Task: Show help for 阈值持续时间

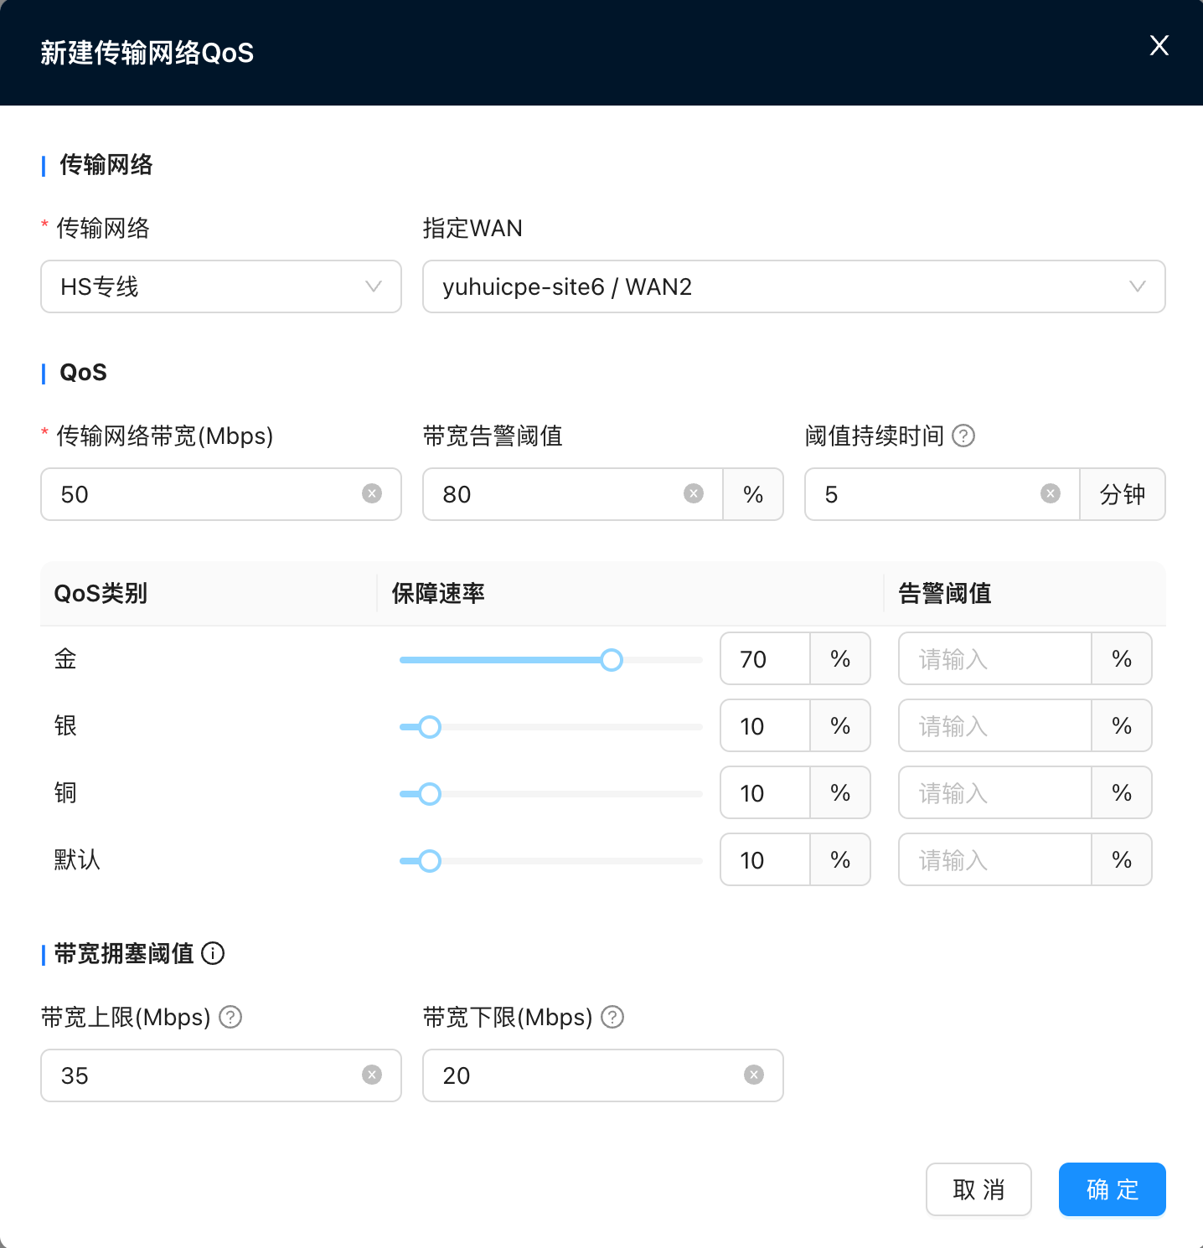Action: tap(964, 436)
